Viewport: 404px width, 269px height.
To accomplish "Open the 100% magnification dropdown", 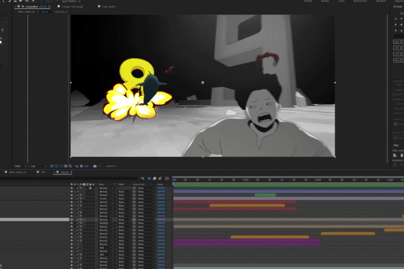I will click(21, 166).
